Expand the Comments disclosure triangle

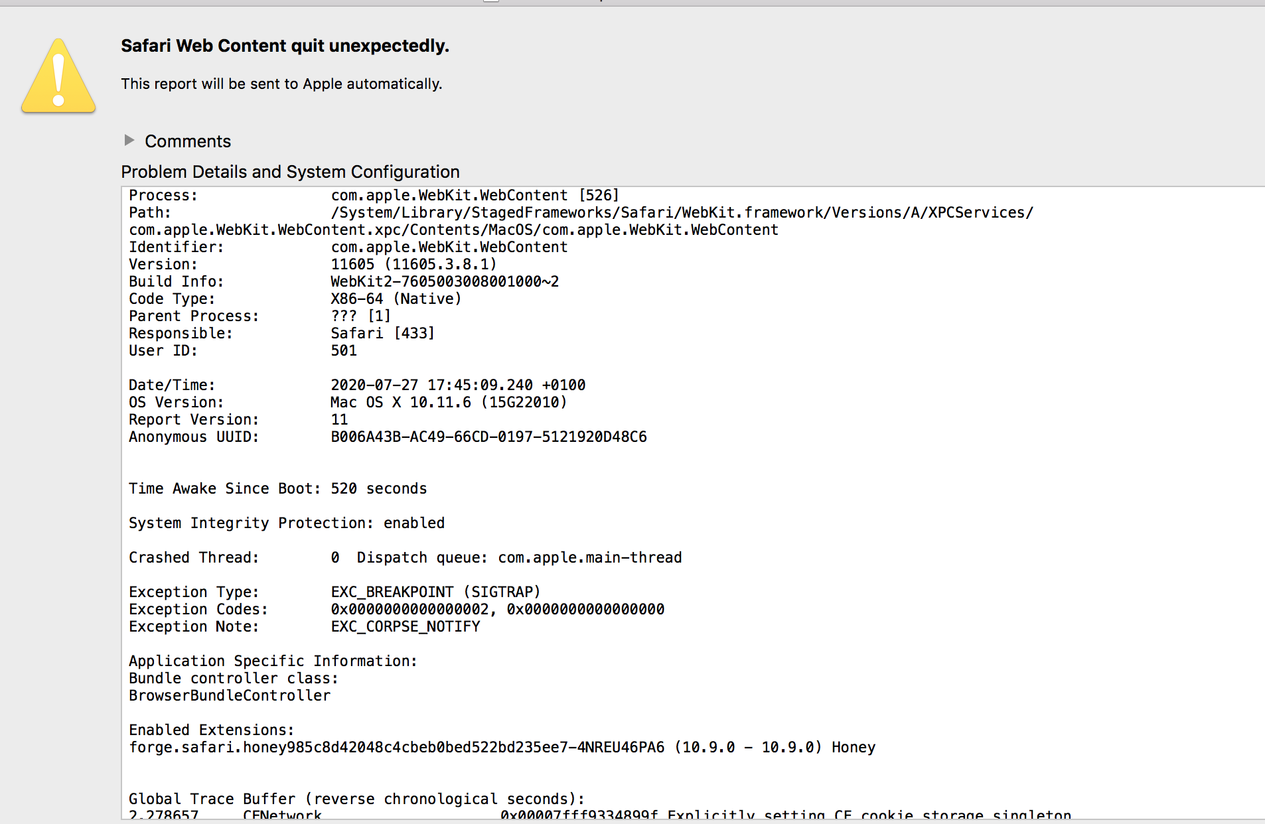click(x=129, y=141)
